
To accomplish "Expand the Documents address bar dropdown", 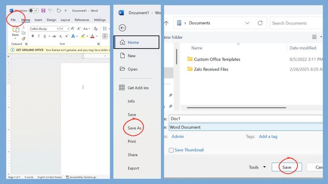I will click(247, 23).
